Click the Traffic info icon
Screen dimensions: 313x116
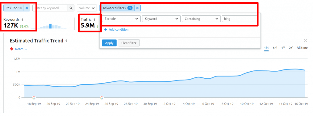94,20
